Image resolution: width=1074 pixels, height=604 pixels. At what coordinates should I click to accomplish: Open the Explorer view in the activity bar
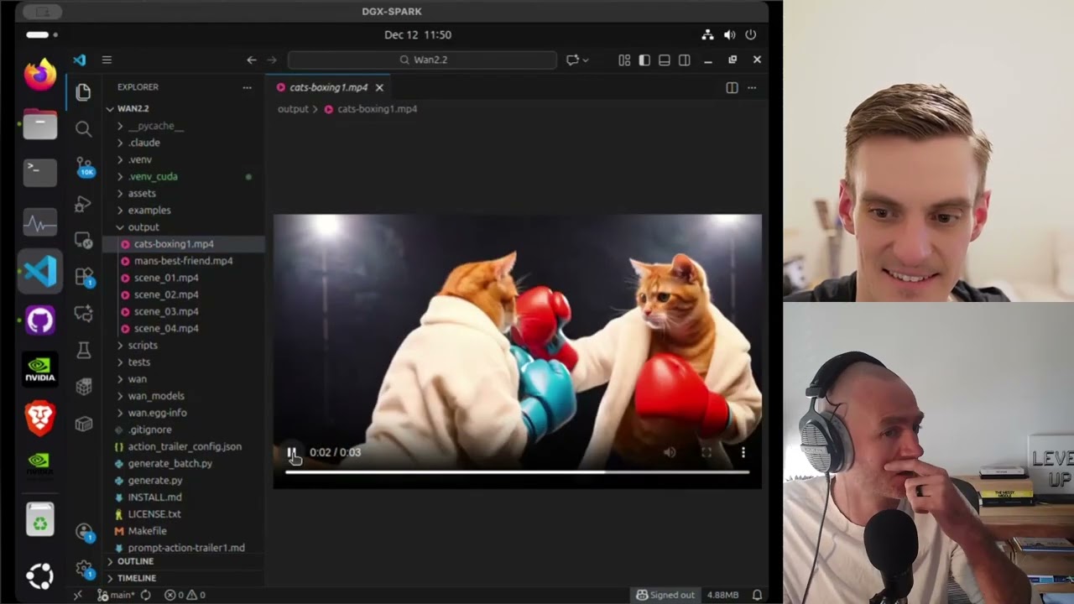(x=83, y=92)
